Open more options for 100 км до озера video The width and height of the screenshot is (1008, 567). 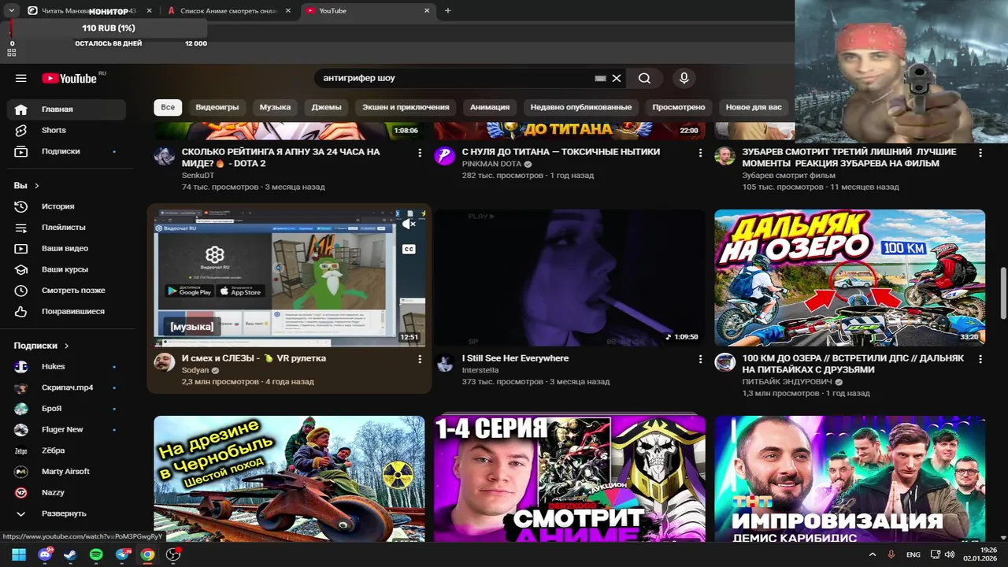coord(980,358)
